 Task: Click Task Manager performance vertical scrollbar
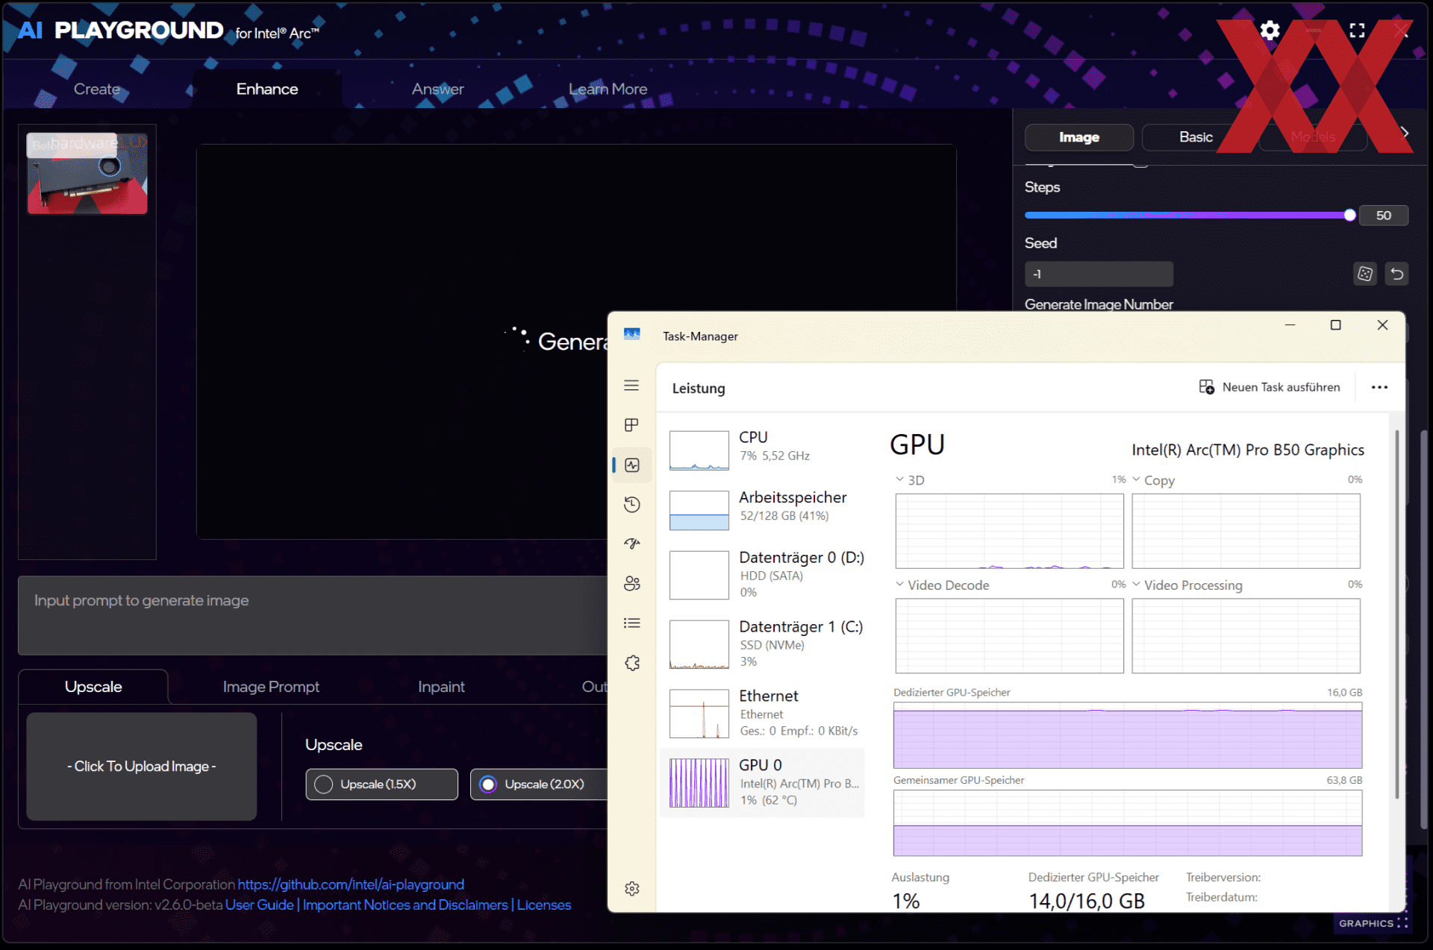click(1396, 614)
